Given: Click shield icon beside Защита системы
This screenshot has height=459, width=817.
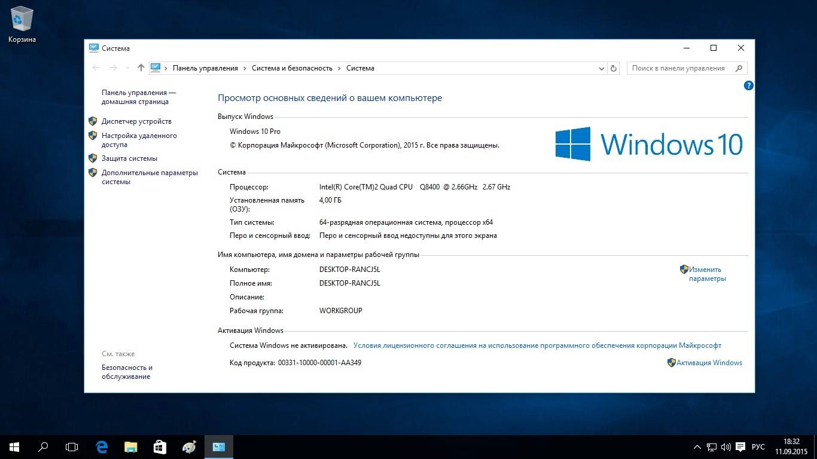Looking at the screenshot, I should click(x=93, y=158).
